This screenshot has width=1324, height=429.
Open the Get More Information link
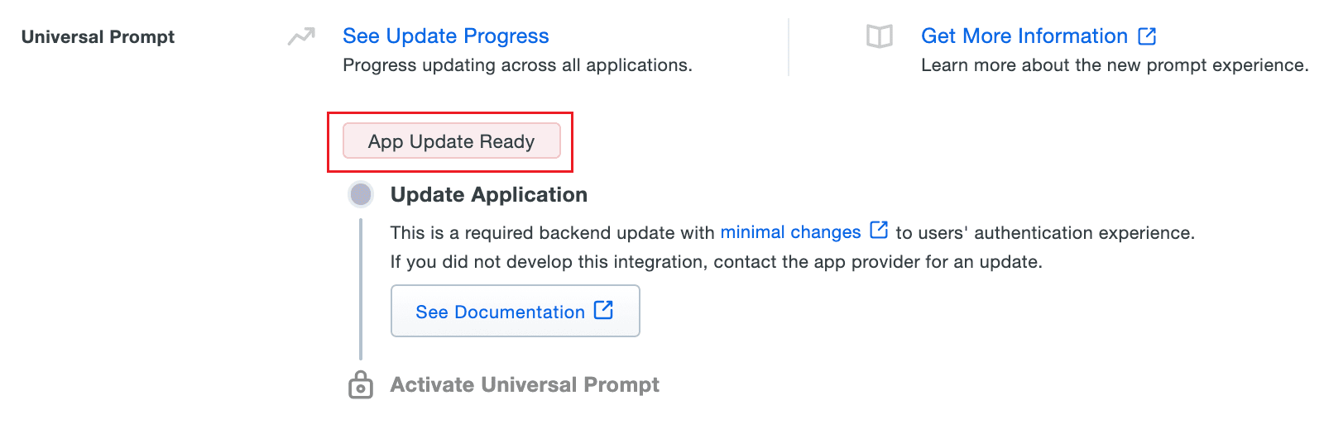click(1024, 36)
